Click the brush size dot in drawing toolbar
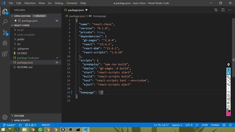The width and height of the screenshot is (235, 132). click(228, 88)
